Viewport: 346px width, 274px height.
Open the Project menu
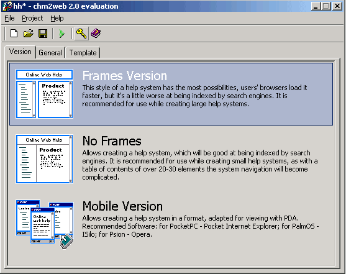click(32, 18)
